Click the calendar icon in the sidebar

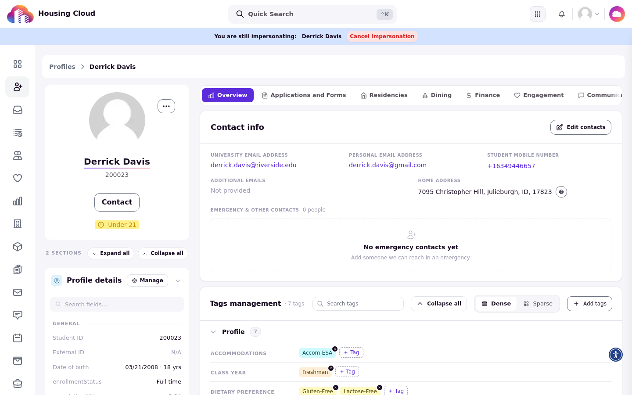(x=18, y=338)
